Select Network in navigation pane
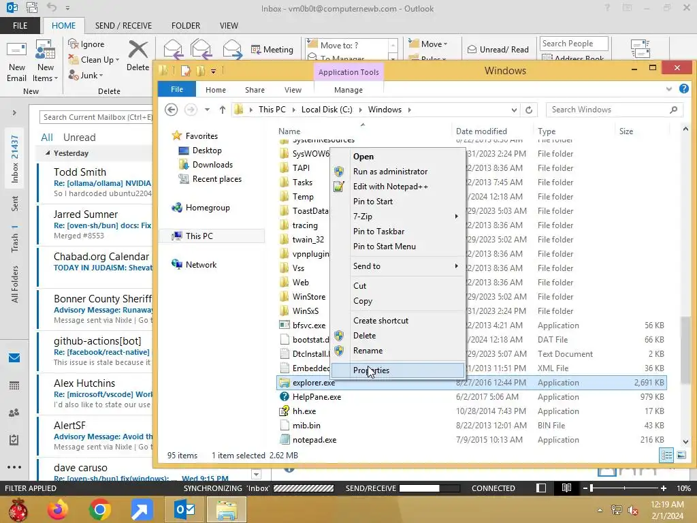Image resolution: width=697 pixels, height=523 pixels. pos(194,265)
